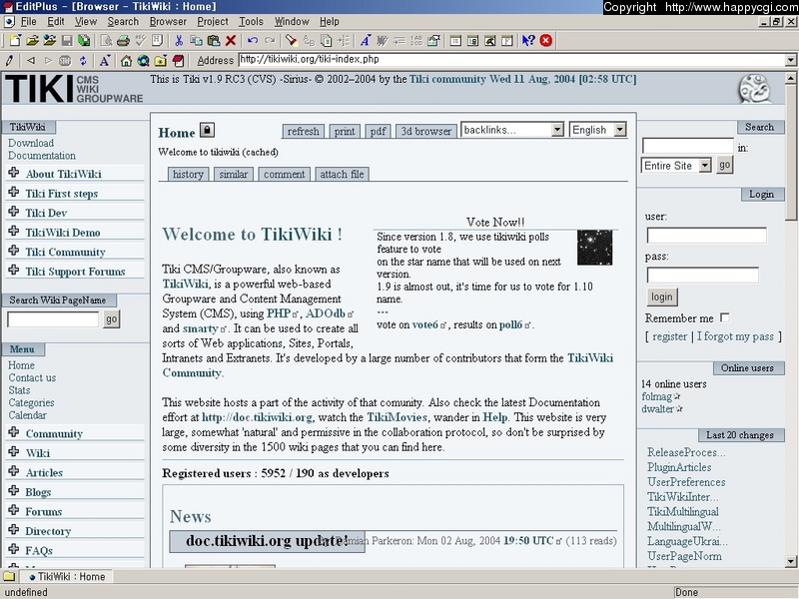
Task: Expand the Tiki First steps section
Action: pyautogui.click(x=14, y=192)
